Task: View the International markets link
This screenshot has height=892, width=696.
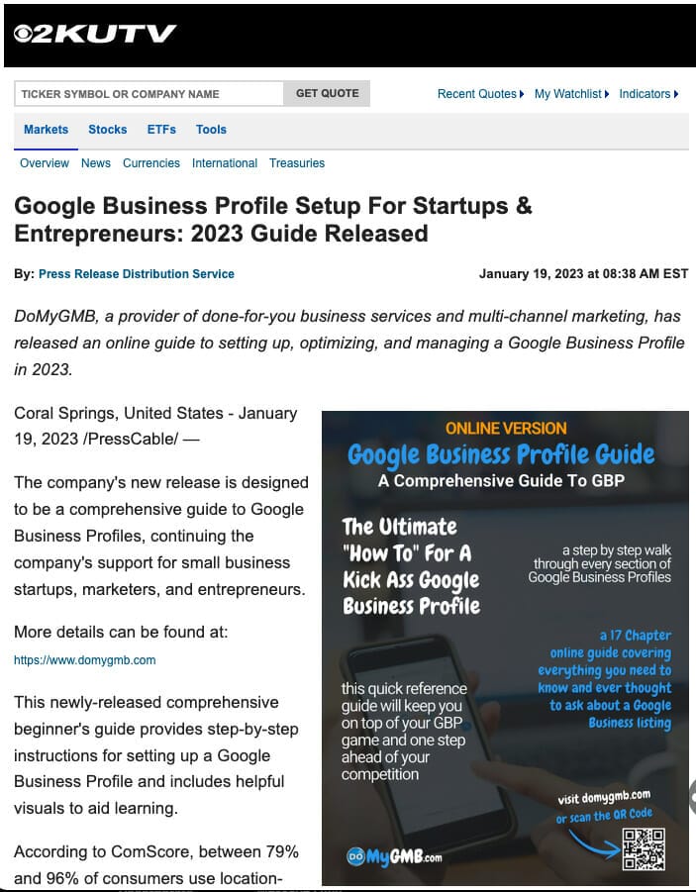Action: coord(225,163)
